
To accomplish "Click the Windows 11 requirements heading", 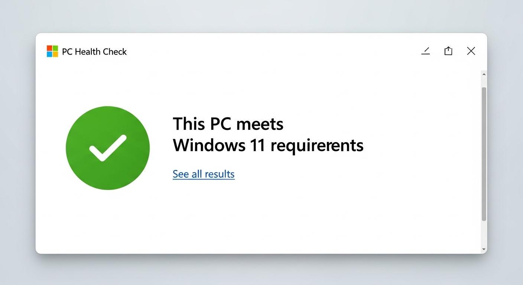I will [268, 145].
